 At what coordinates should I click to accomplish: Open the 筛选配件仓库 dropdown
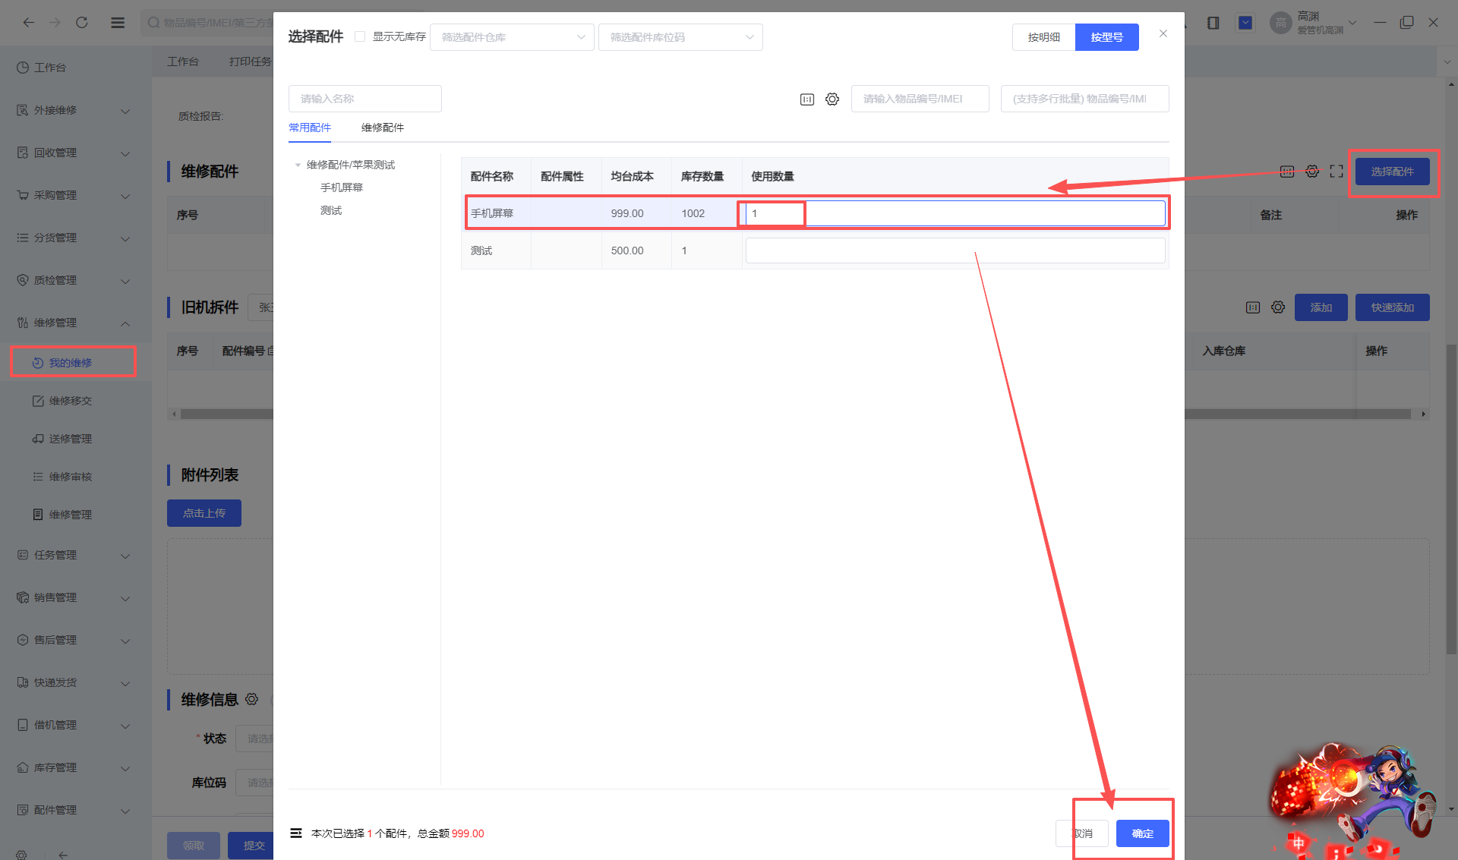(x=512, y=37)
